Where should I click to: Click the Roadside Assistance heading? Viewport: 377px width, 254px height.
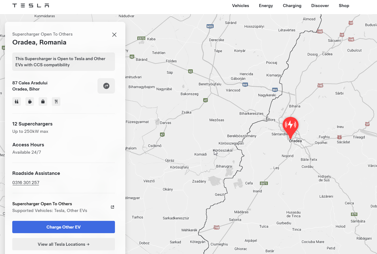point(36,173)
